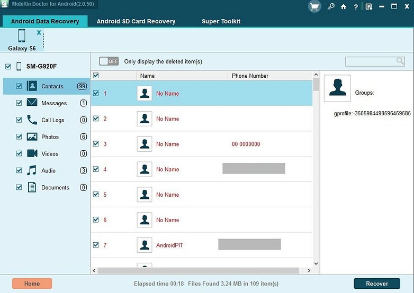Open the Audio category in sidebar

click(48, 171)
